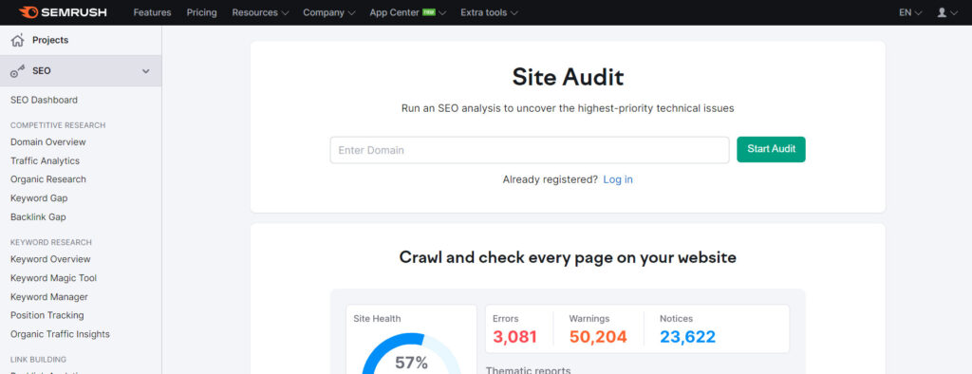Open the Resources dropdown menu
The image size is (972, 374).
click(260, 12)
